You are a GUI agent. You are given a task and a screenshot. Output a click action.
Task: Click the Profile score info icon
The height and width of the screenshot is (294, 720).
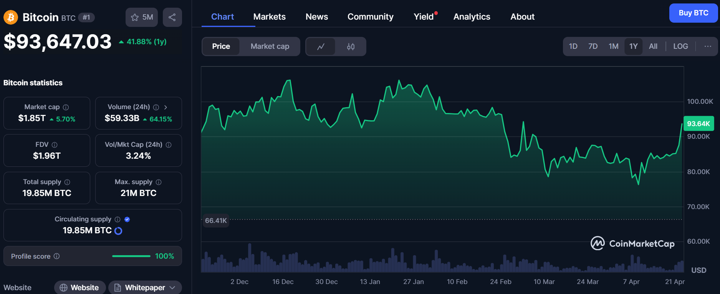coord(57,256)
